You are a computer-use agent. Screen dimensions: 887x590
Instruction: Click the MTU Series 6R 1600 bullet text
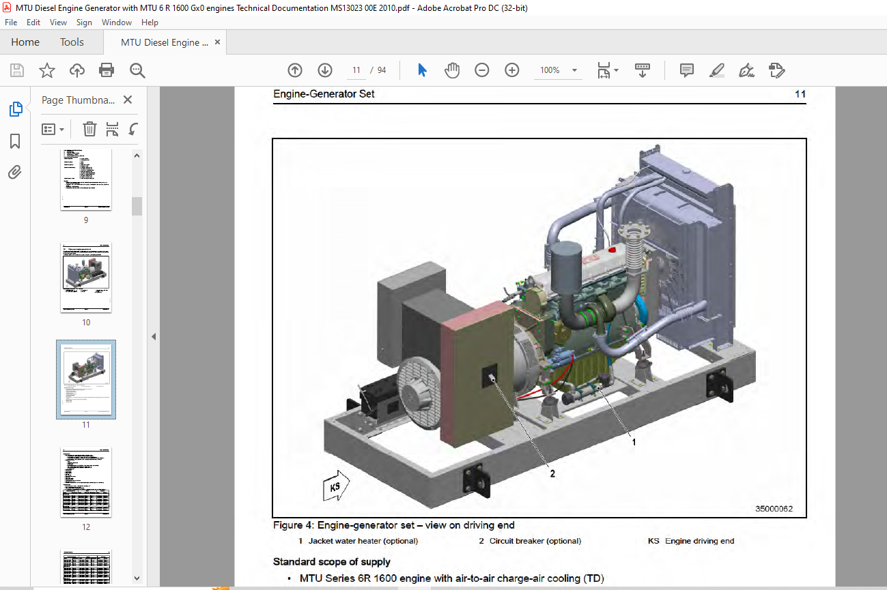[x=452, y=578]
